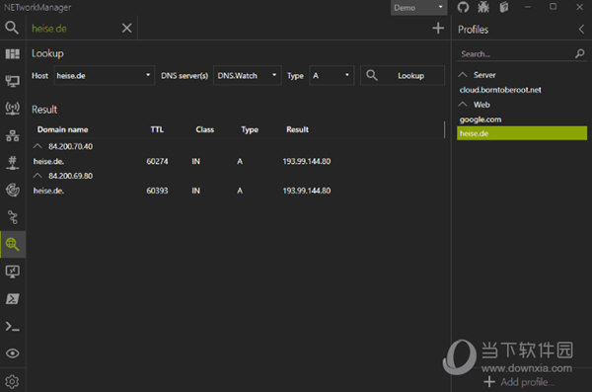
Task: Open the Ping Monitor radar icon
Action: click(13, 190)
